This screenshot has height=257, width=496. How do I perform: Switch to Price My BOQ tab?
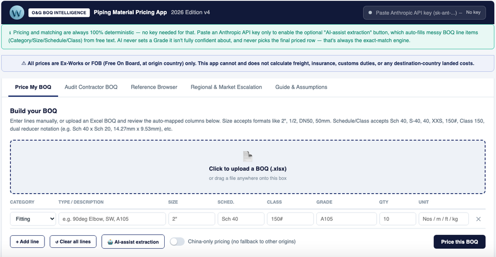(33, 87)
